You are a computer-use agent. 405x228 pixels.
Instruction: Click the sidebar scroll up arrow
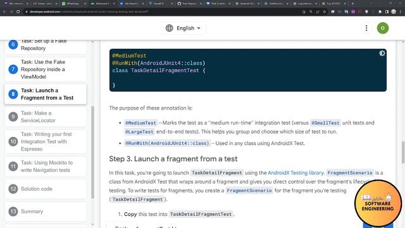93,42
